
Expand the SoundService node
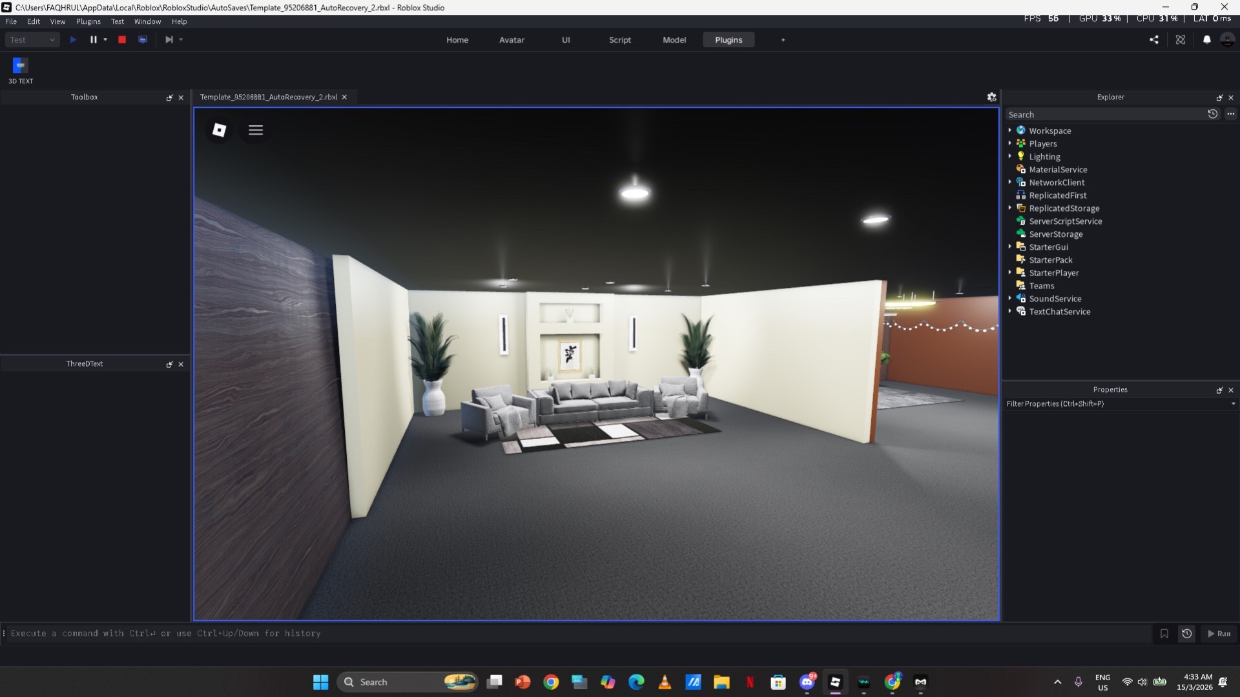[1010, 298]
